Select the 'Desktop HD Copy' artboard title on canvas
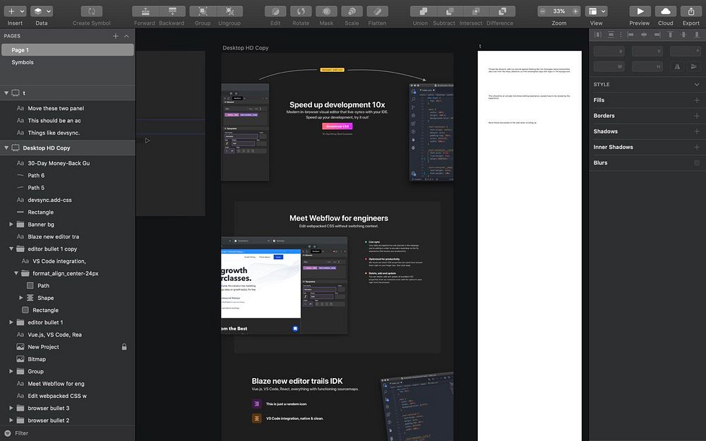 click(x=246, y=48)
